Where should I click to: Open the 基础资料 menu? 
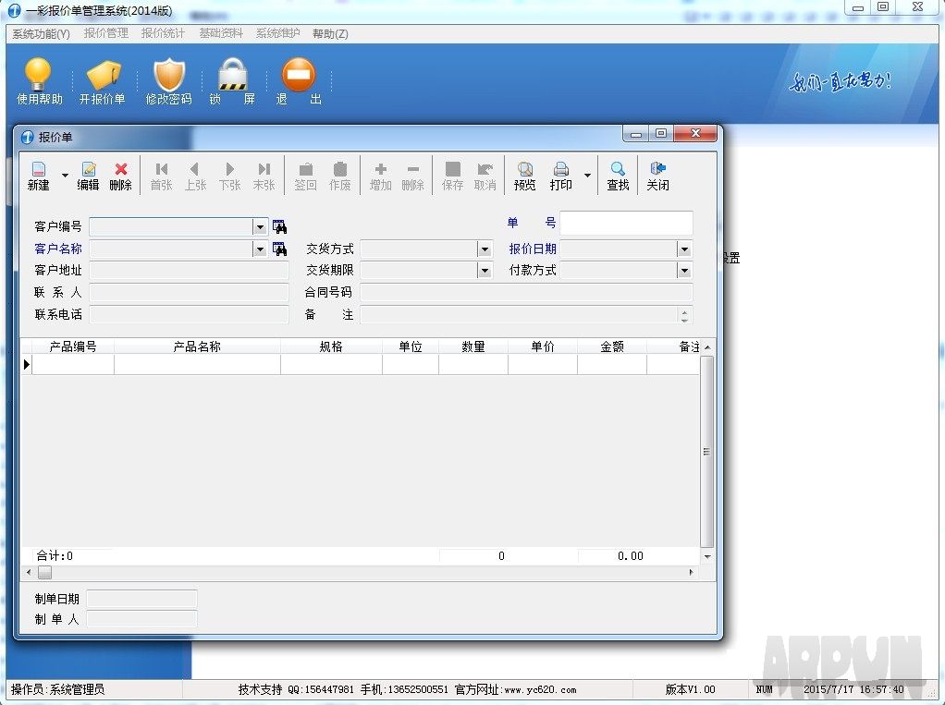[221, 33]
